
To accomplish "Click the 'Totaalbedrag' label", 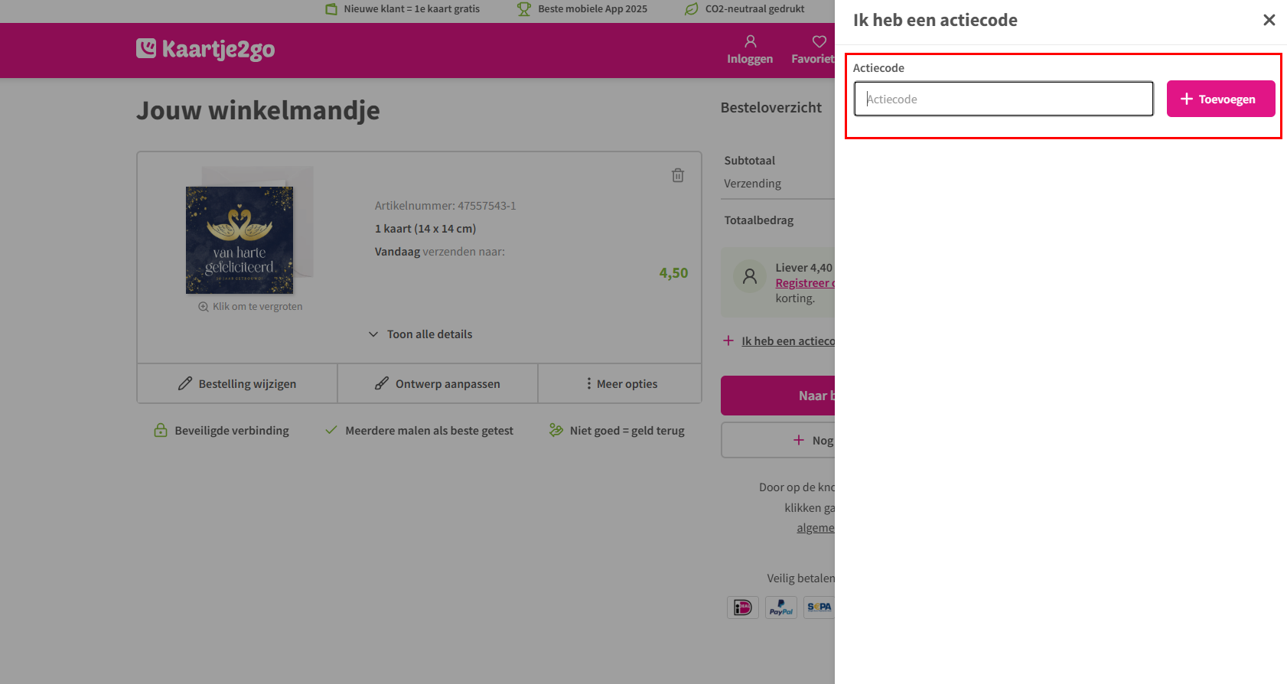I will click(759, 220).
